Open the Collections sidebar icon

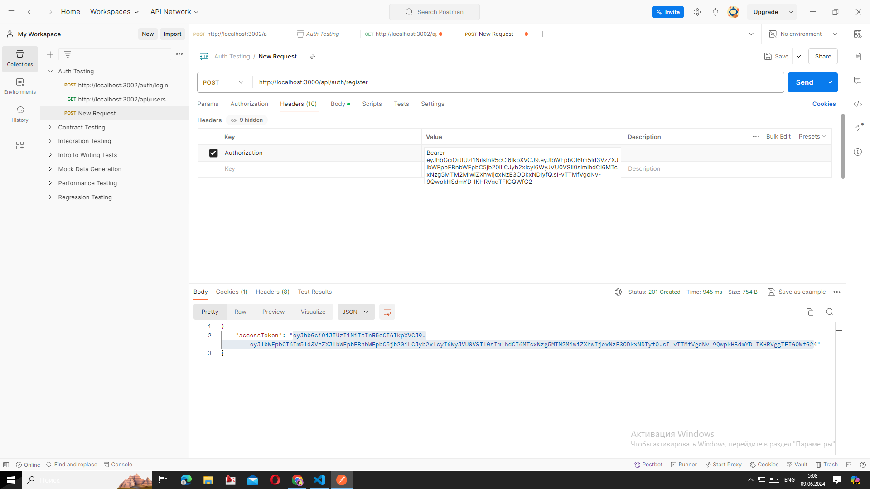tap(19, 58)
